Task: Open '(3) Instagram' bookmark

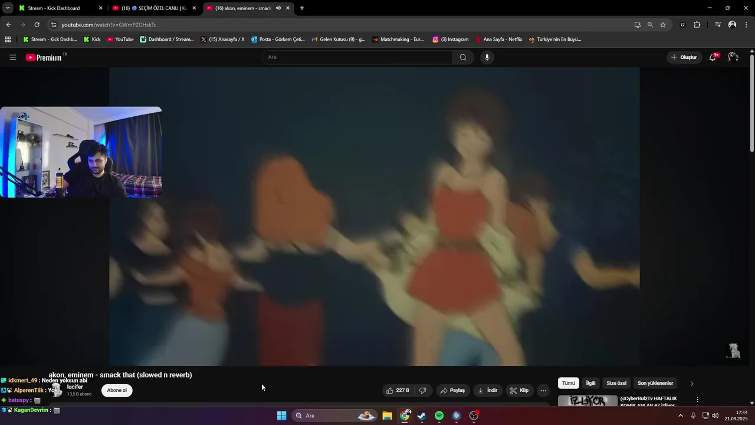Action: coord(451,40)
